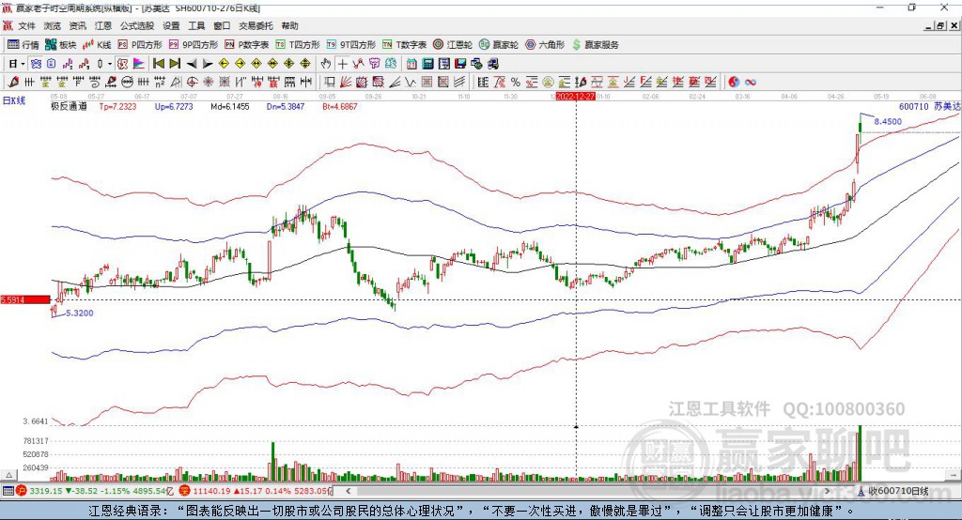Click the 2022-12-27 date marker
The width and height of the screenshot is (962, 520).
pos(576,97)
